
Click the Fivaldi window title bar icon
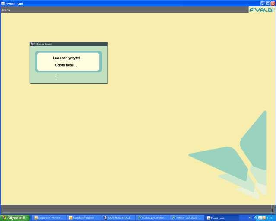pos(3,3)
